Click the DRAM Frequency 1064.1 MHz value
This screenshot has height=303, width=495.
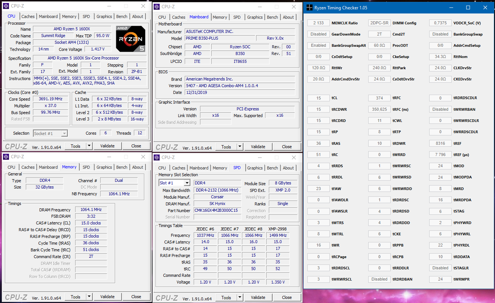(x=91, y=209)
